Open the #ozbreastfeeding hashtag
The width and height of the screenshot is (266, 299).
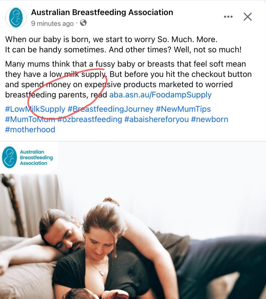(x=90, y=119)
